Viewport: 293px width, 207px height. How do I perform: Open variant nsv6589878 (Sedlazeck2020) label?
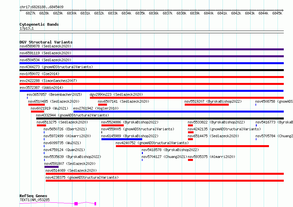point(45,46)
